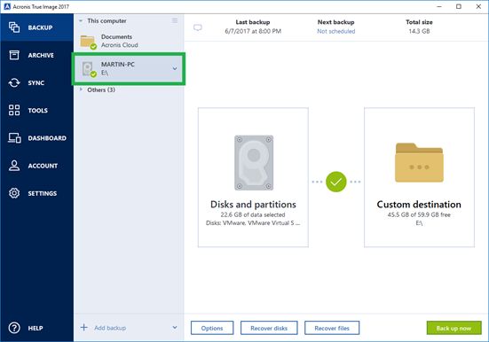The height and width of the screenshot is (342, 489).
Task: Open the Help question mark icon
Action: (14, 328)
